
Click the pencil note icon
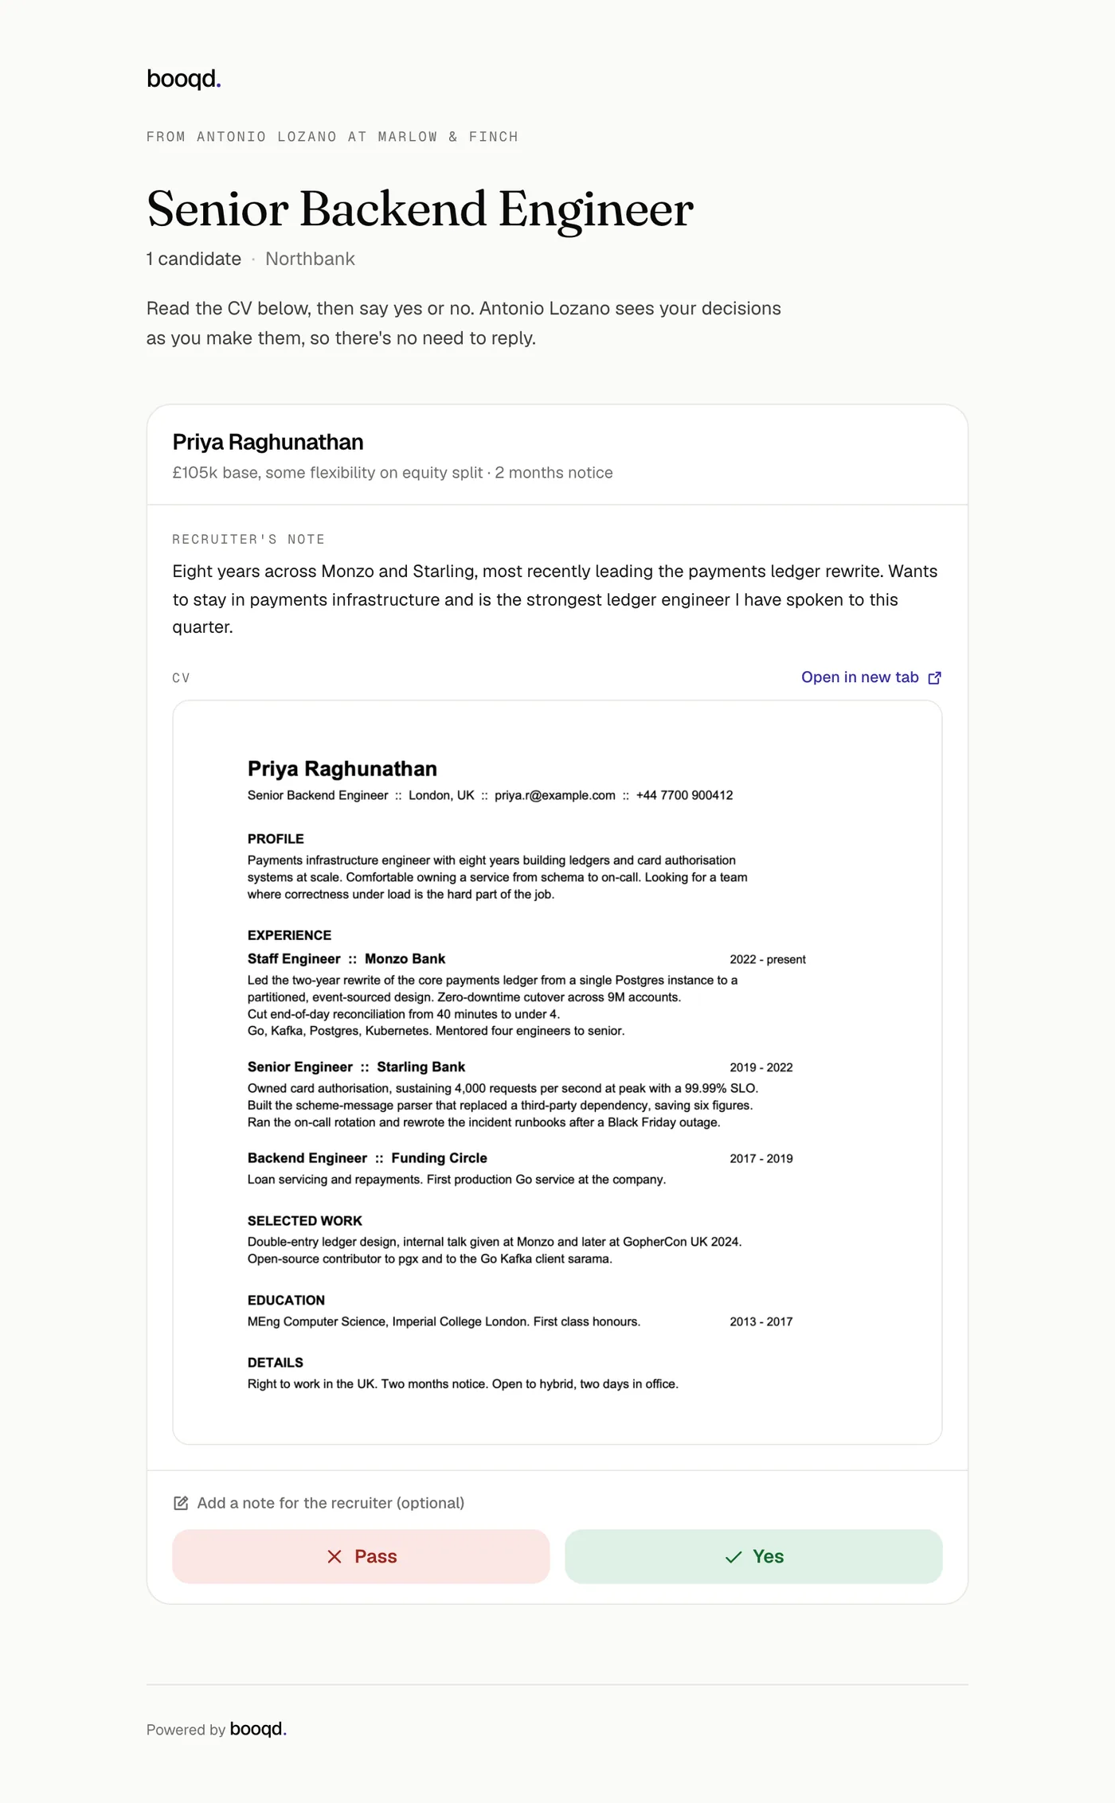pyautogui.click(x=181, y=1503)
